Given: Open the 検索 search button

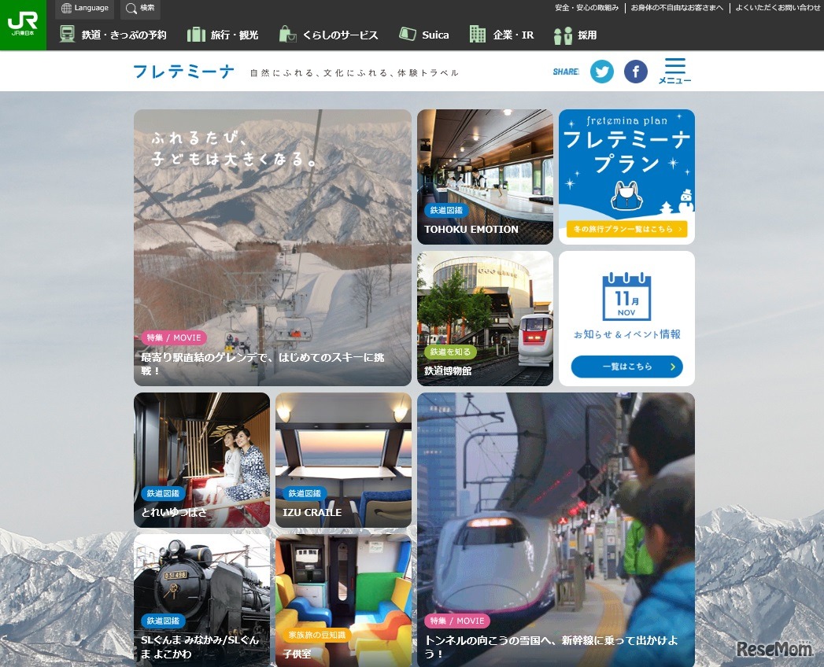Looking at the screenshot, I should [140, 9].
